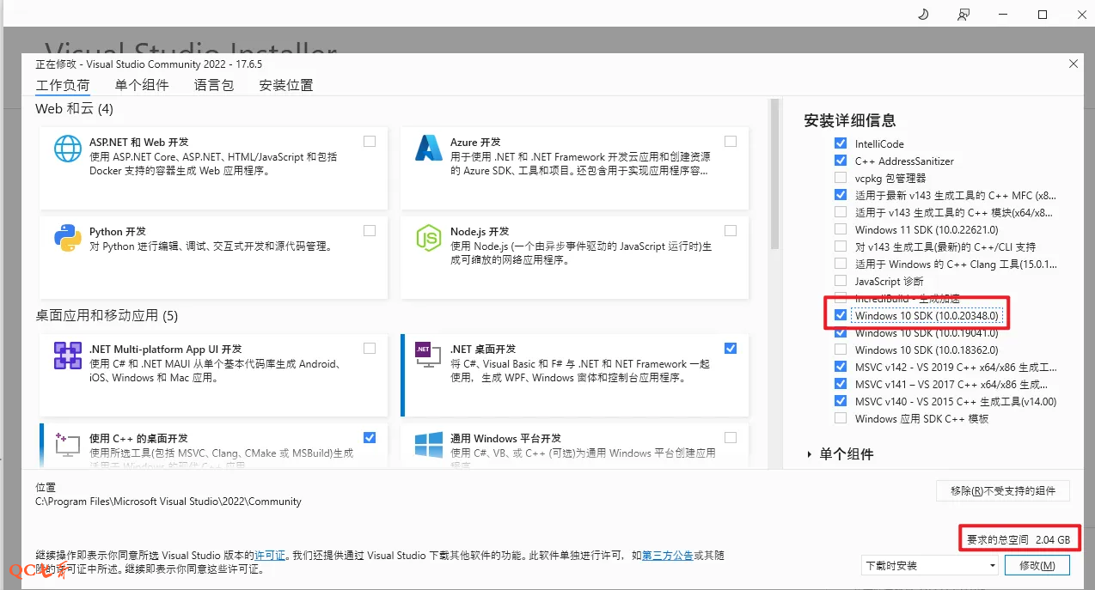This screenshot has height=590, width=1095.
Task: Click the ASP.NET globe workload icon
Action: (68, 149)
